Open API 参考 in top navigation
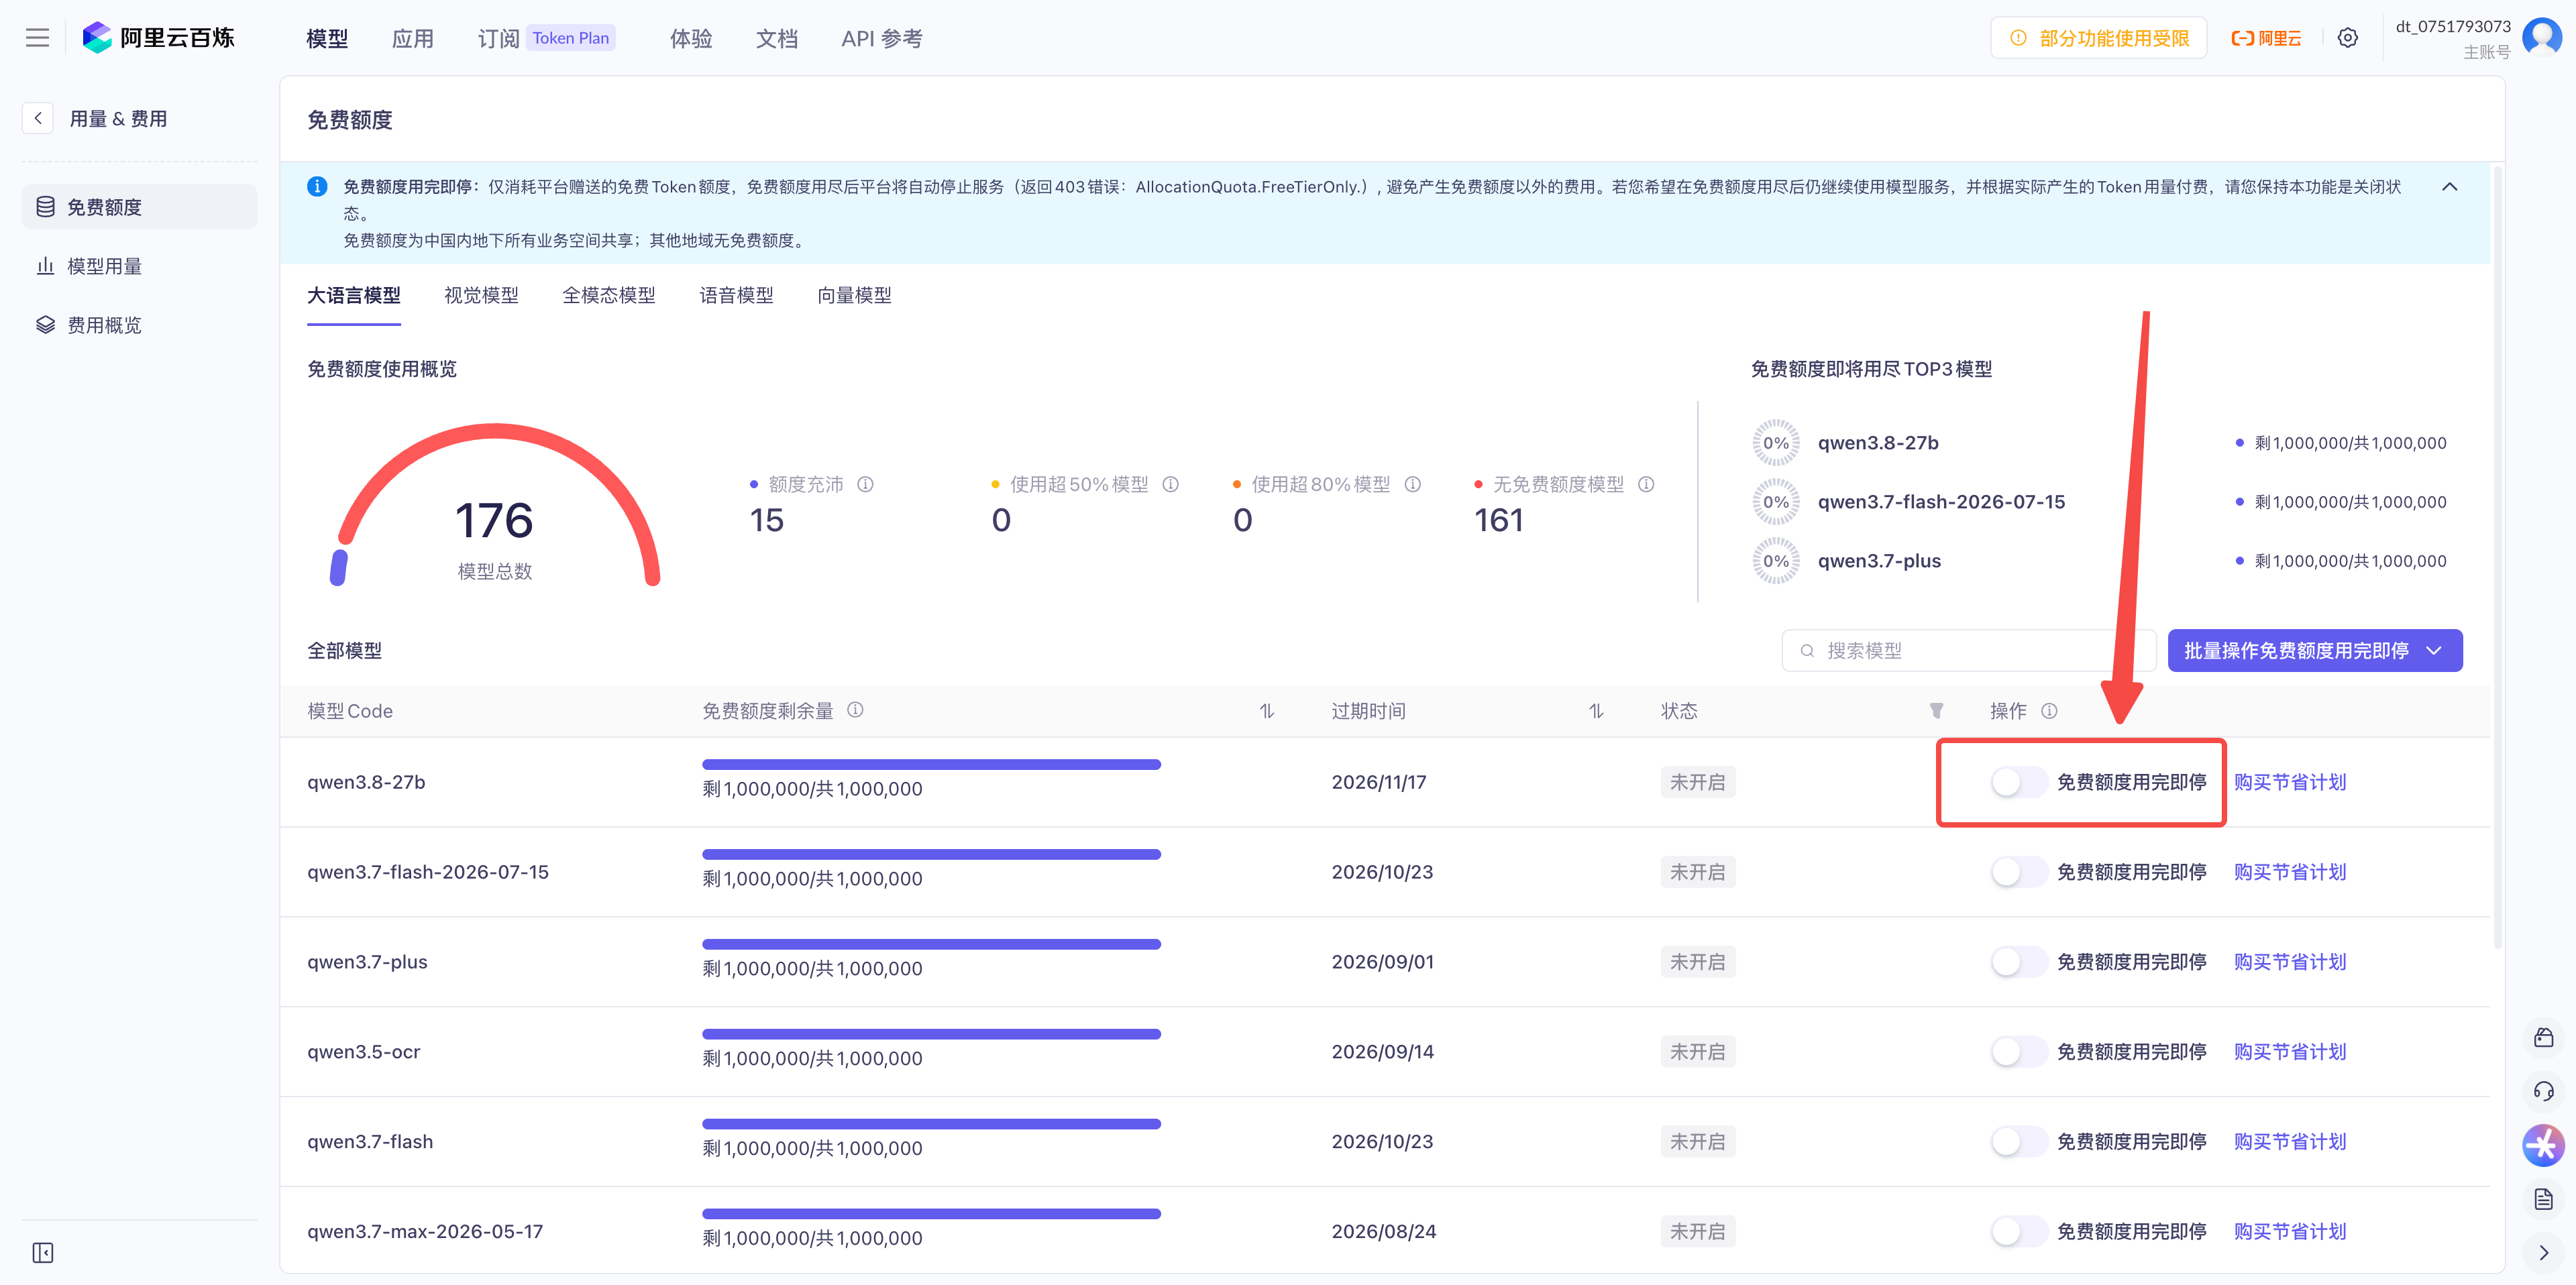Image resolution: width=2576 pixels, height=1285 pixels. (x=882, y=38)
